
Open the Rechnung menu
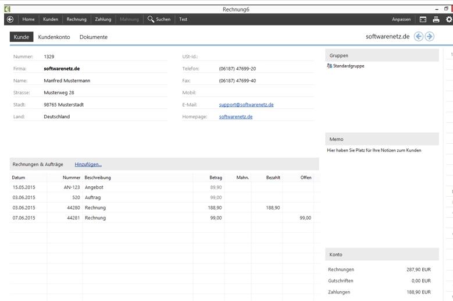click(x=77, y=19)
